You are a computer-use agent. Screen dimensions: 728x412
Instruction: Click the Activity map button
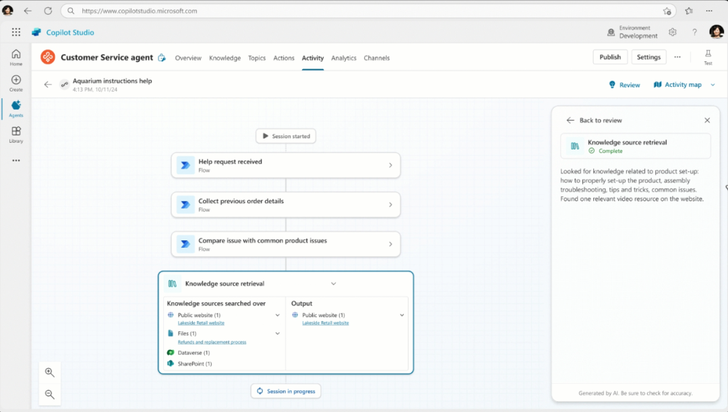677,85
